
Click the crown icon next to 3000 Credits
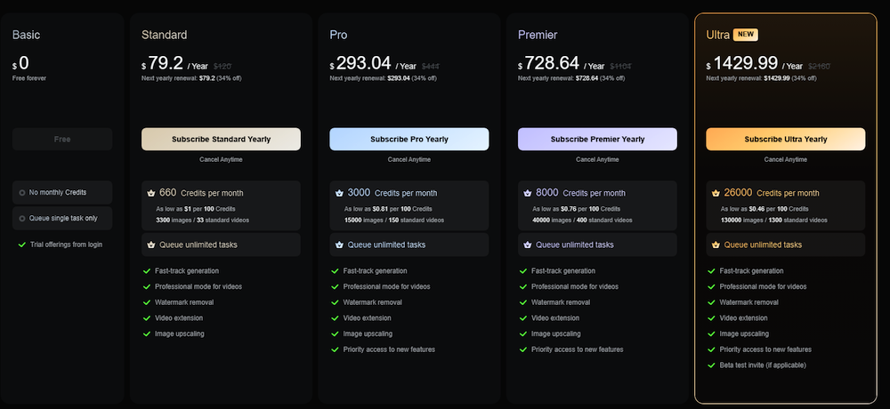(339, 193)
